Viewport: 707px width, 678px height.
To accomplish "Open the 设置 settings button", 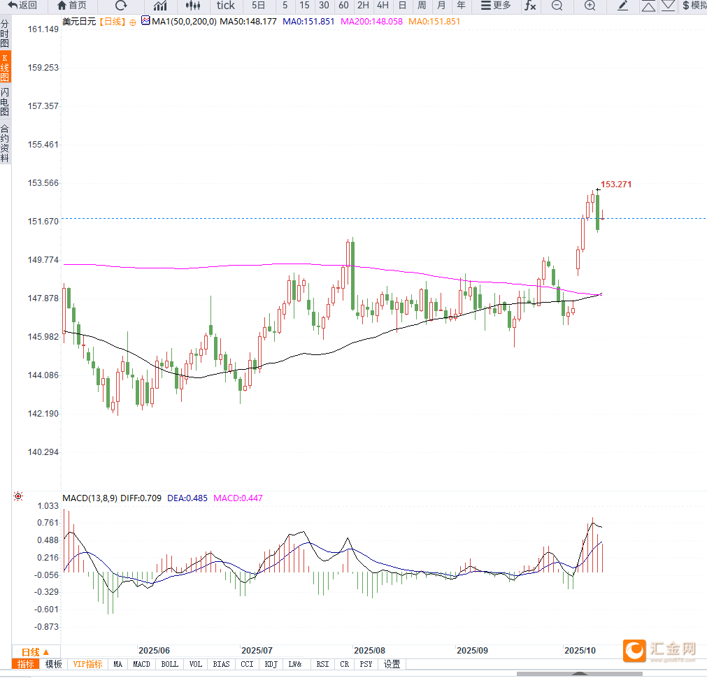I will tap(392, 664).
